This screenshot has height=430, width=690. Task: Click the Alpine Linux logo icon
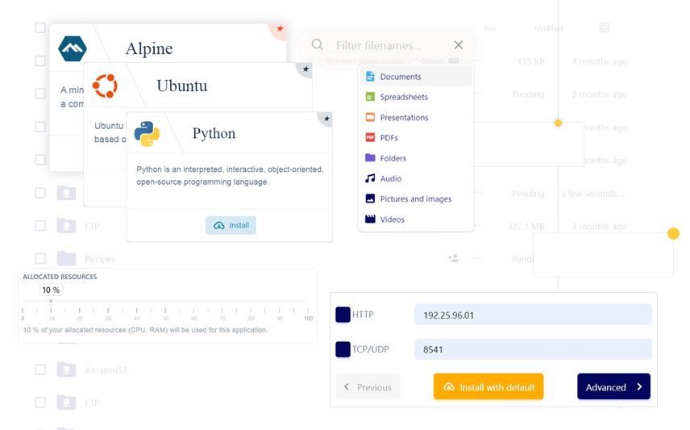click(x=73, y=48)
